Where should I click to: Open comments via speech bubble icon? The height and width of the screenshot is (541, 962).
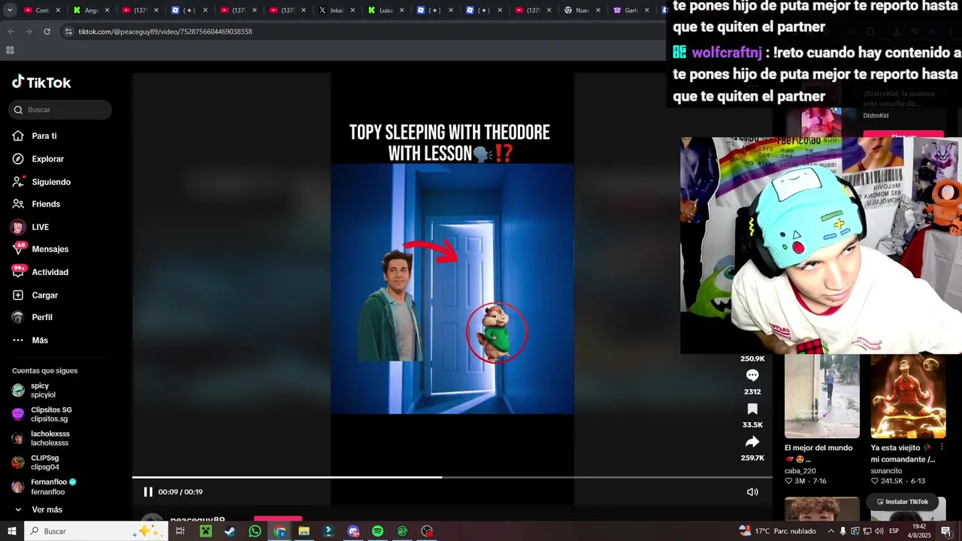[x=752, y=376]
